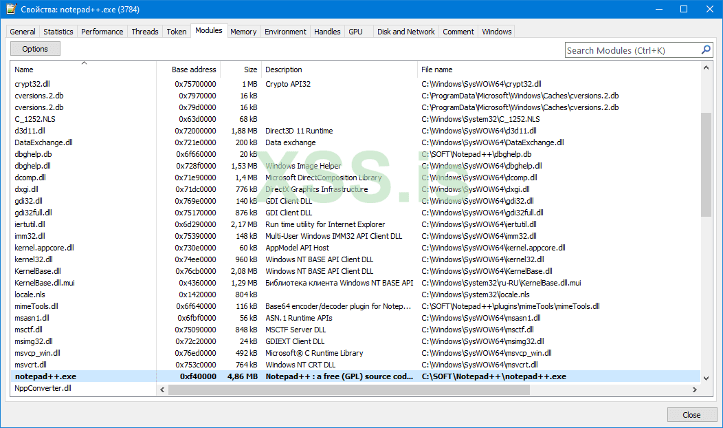723x428 pixels.
Task: Select the kernel.appcore.dll module
Action: tap(355, 248)
